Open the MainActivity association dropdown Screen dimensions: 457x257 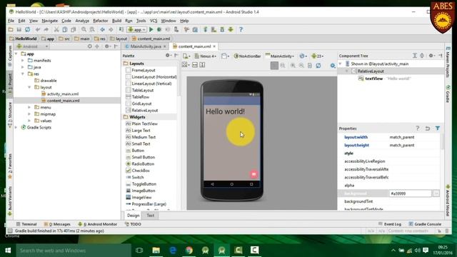(280, 56)
